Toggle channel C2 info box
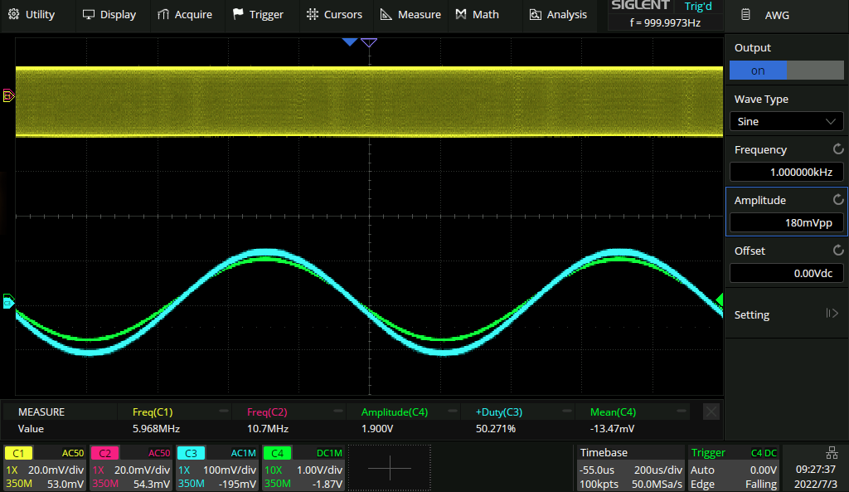849x492 pixels. point(131,468)
